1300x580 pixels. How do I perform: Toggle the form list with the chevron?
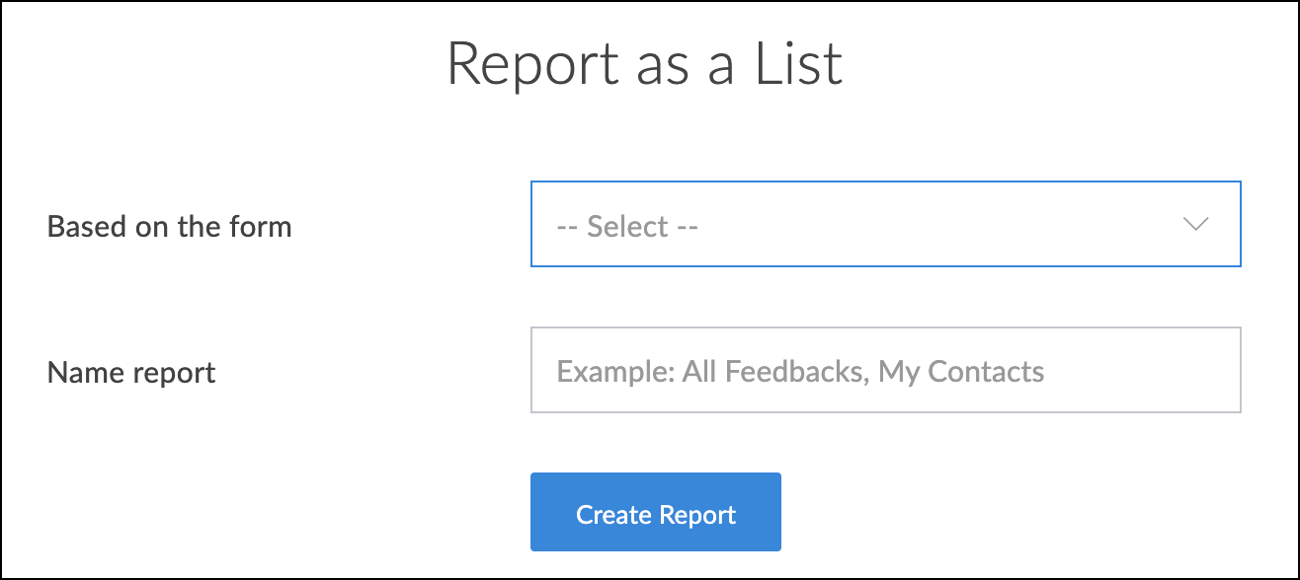click(1195, 225)
